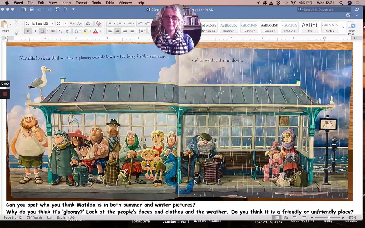
Task: Increase font size with A-up icon
Action: (72, 24)
